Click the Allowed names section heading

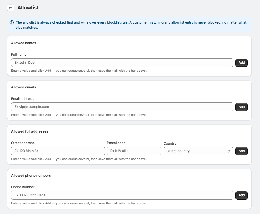point(23,43)
